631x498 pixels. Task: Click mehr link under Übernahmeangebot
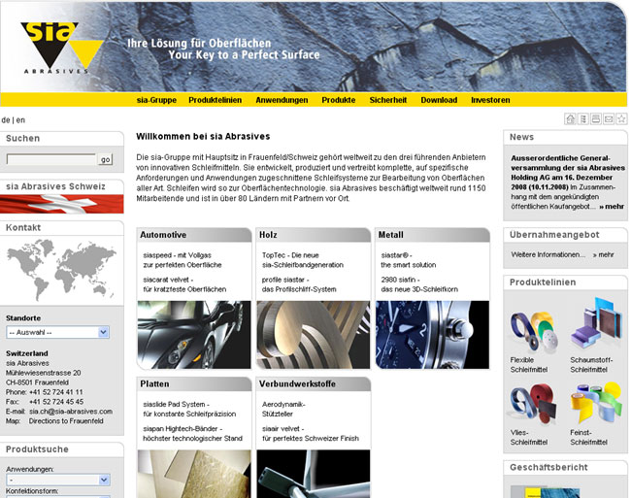[603, 254]
